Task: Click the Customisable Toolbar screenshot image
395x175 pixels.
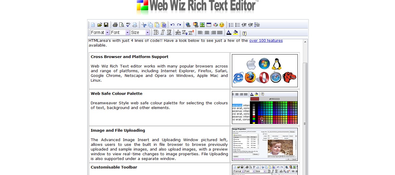Action: (265, 170)
